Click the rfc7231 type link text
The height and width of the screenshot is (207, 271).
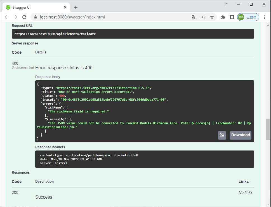[x=103, y=88]
